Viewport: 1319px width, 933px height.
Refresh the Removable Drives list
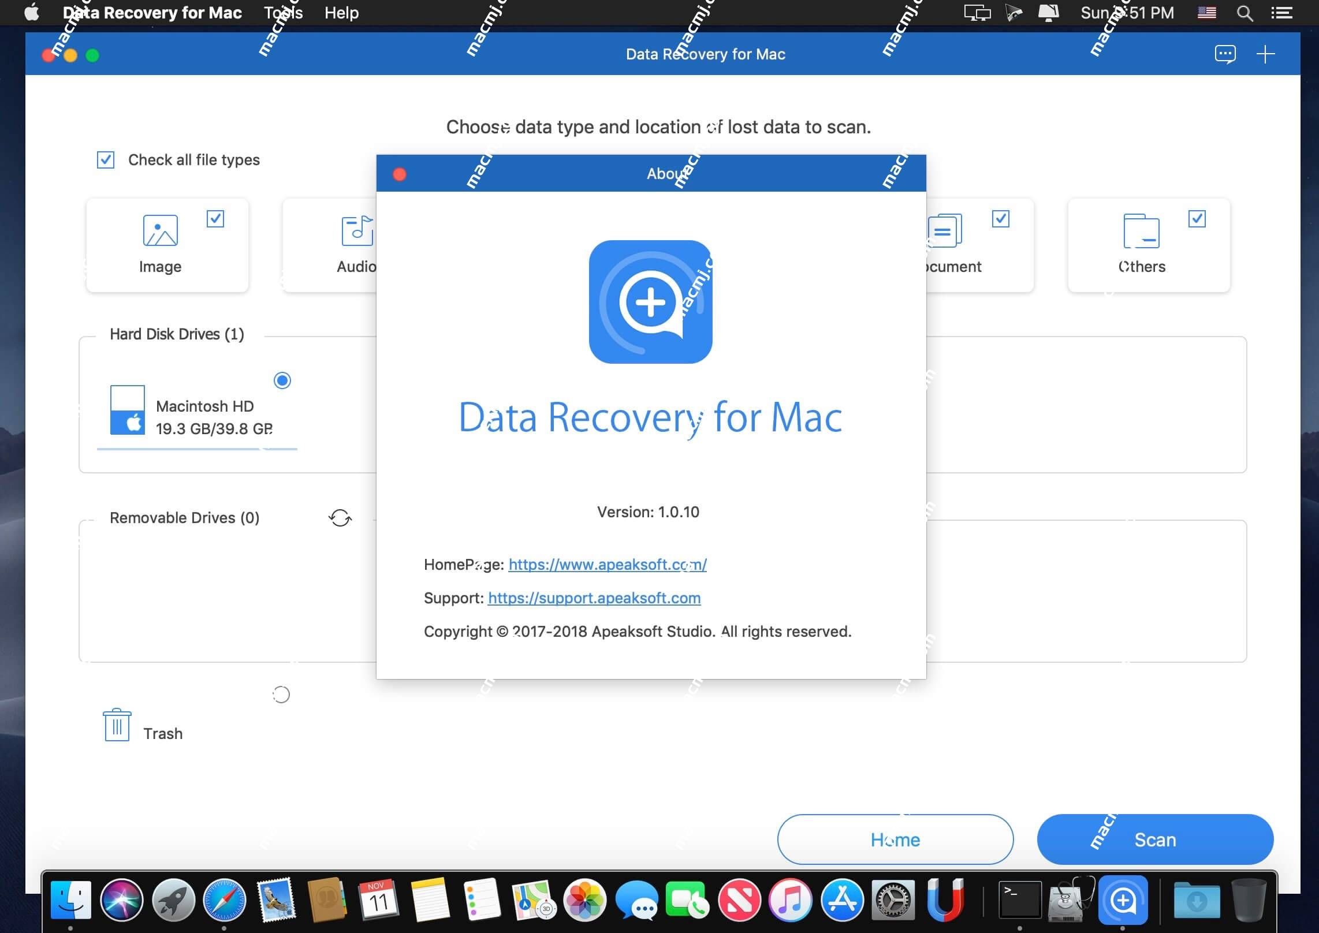coord(340,518)
